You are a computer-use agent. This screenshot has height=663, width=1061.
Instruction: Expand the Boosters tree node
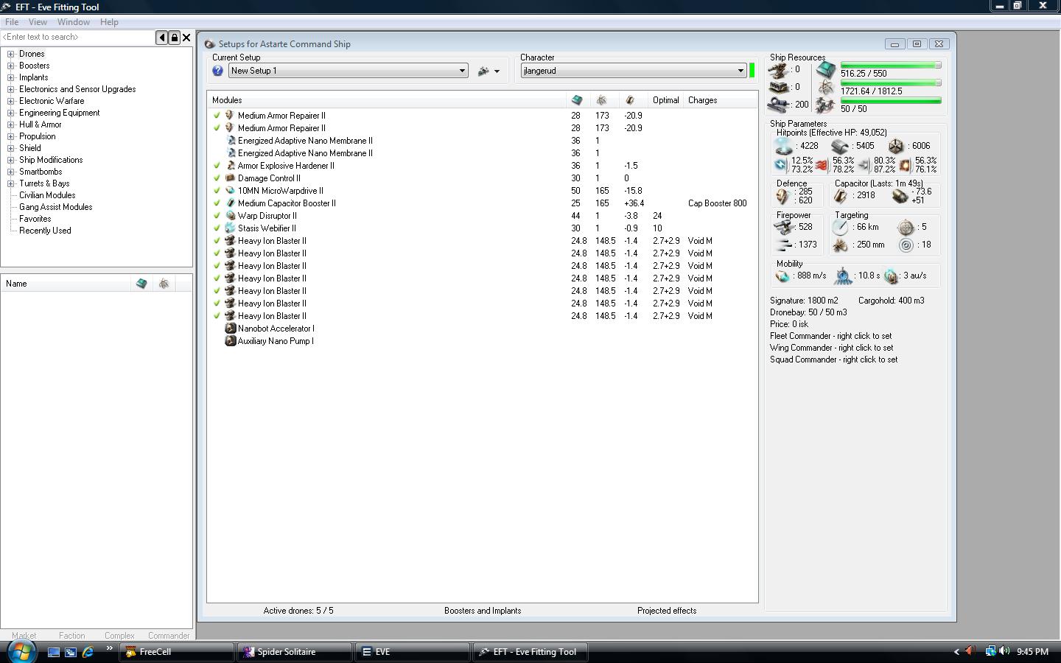[x=11, y=66]
